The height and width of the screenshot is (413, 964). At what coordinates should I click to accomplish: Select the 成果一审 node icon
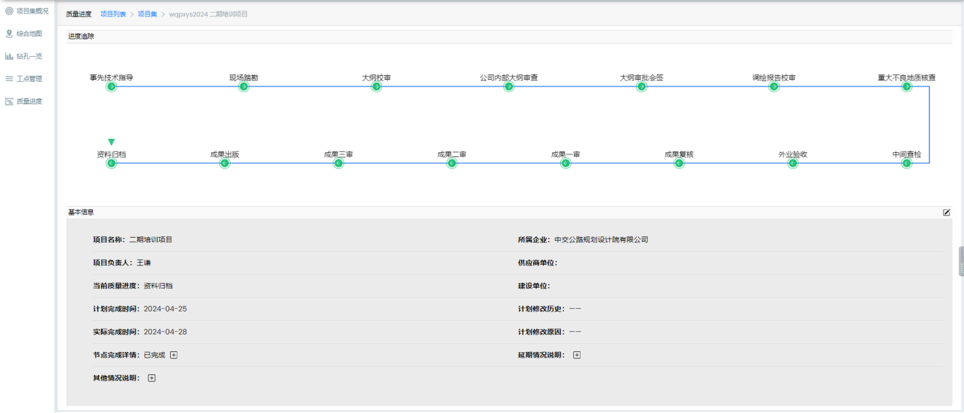(566, 163)
